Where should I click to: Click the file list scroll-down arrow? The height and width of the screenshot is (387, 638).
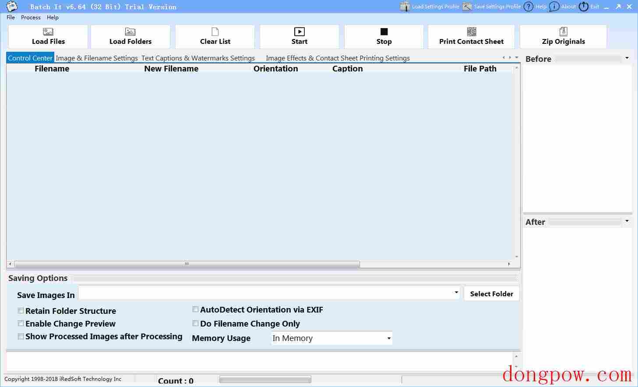(517, 257)
